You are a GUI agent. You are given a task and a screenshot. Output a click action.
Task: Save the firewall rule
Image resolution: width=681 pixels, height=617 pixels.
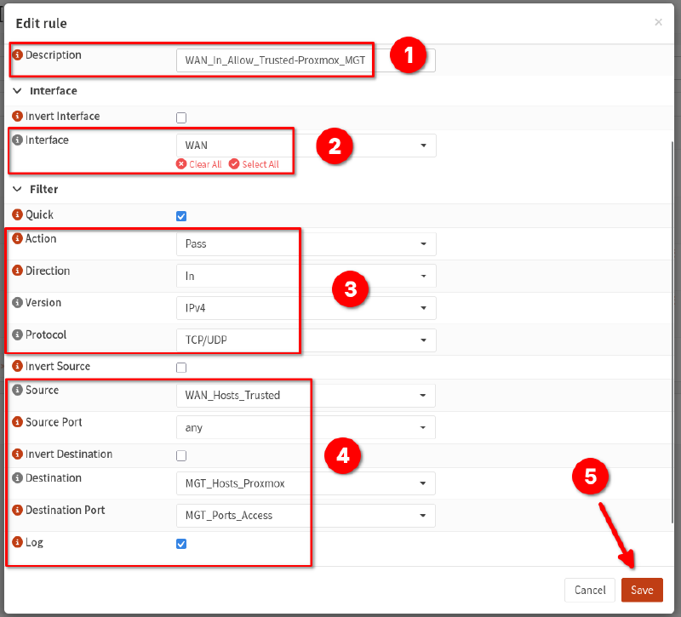(642, 590)
